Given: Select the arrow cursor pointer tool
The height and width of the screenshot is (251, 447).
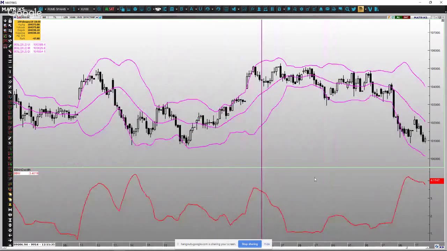Looking at the screenshot, I should [10, 26].
